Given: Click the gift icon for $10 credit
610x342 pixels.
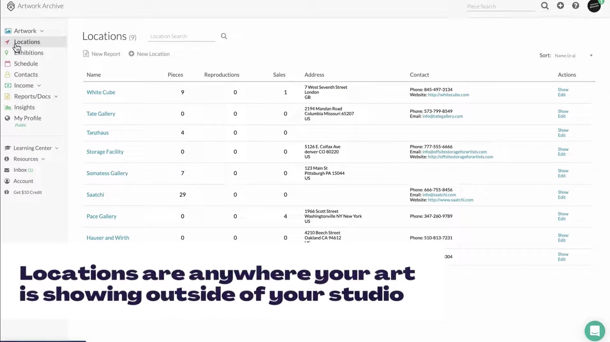Looking at the screenshot, I should point(7,192).
